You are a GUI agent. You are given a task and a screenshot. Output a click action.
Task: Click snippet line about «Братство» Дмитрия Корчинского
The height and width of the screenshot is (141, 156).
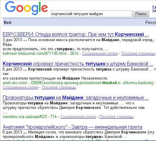coord(73,108)
